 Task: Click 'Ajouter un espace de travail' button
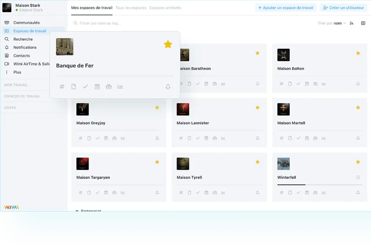[286, 7]
